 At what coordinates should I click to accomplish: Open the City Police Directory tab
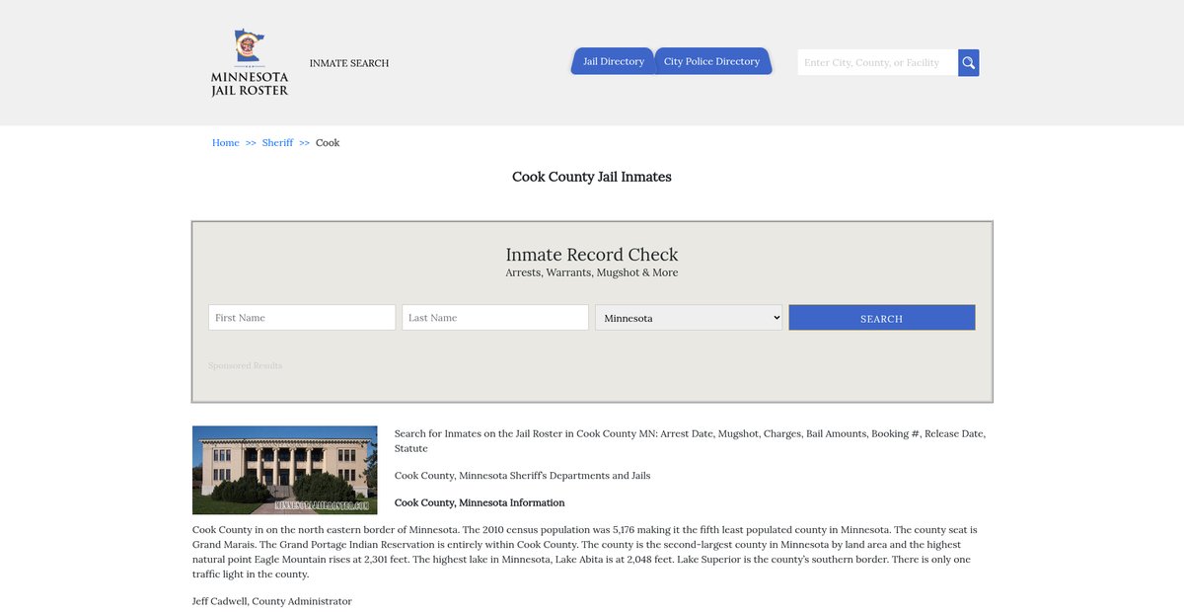click(x=711, y=61)
